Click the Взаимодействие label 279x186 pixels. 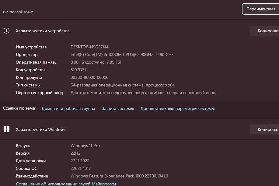pyautogui.click(x=32, y=176)
